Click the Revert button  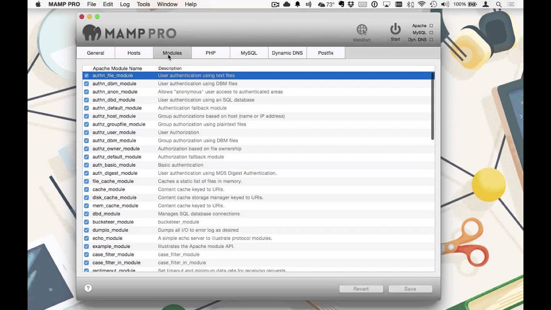(x=361, y=289)
